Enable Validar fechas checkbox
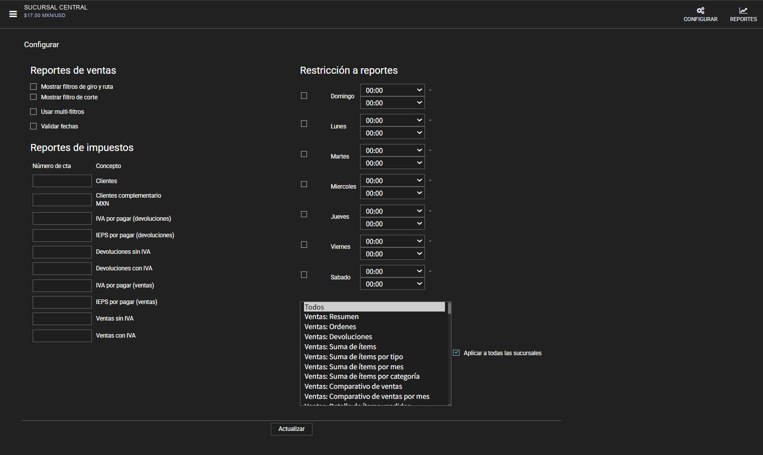Viewport: 763px width, 455px height. [34, 126]
